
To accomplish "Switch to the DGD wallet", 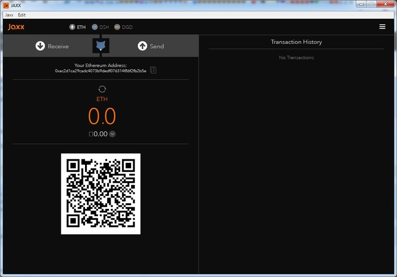I will tap(123, 27).
